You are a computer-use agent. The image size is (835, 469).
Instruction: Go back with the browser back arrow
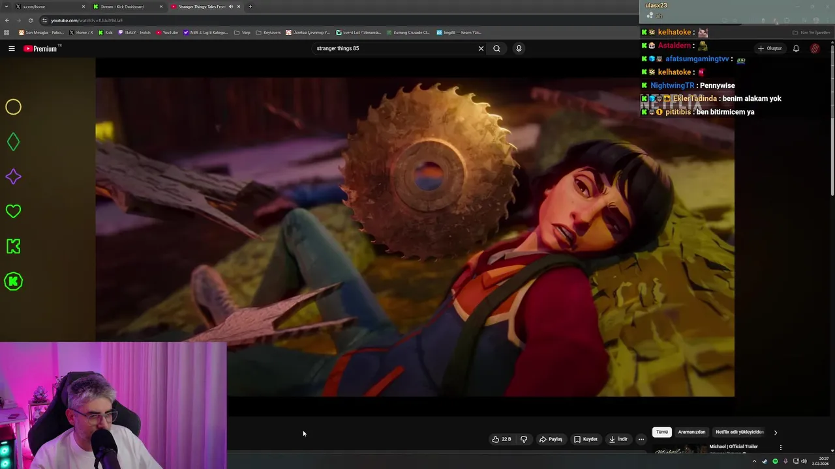(x=7, y=20)
